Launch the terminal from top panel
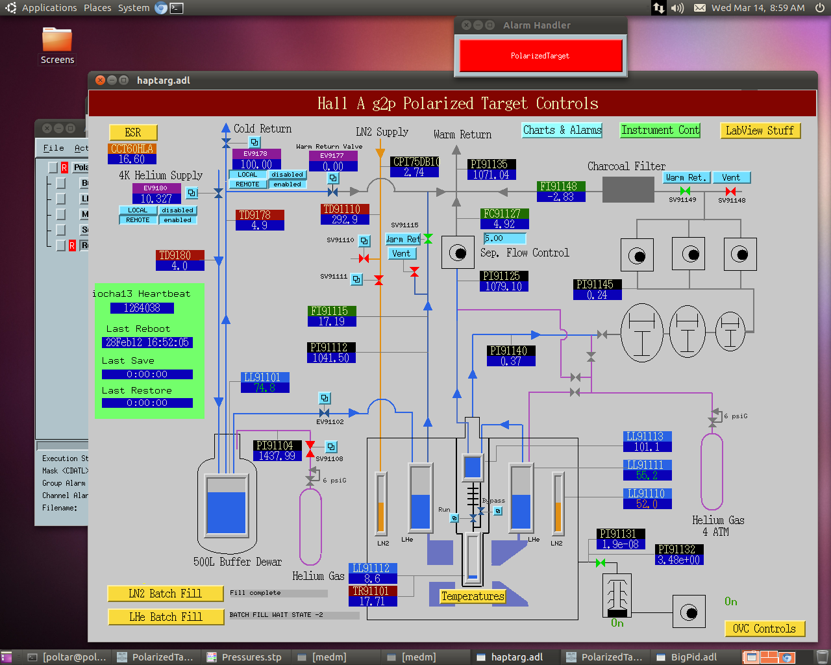The height and width of the screenshot is (665, 831). 177,8
